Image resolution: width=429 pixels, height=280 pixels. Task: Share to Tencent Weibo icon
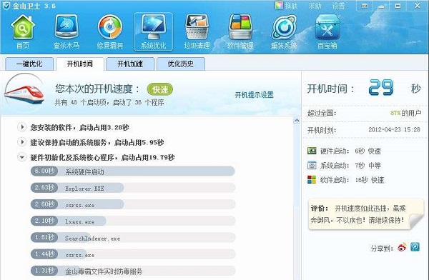(x=415, y=247)
